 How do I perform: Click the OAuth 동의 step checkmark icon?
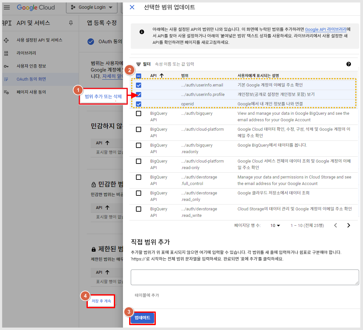pos(91,42)
